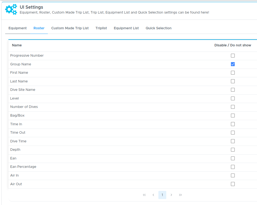The image size is (257, 205).
Task: Open the Equipment List tab
Action: pos(126,28)
